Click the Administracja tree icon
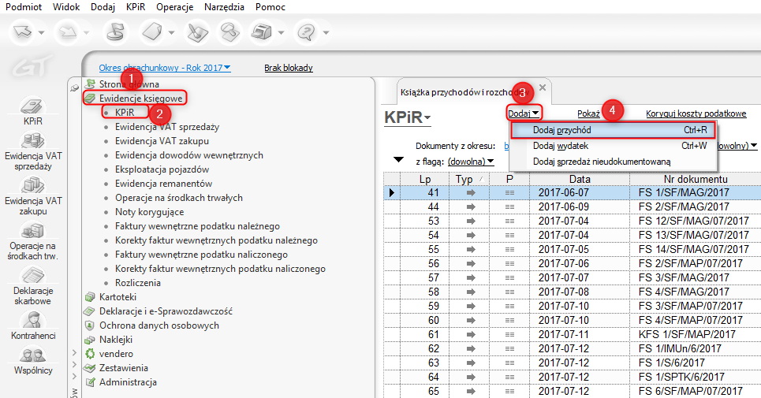The image size is (761, 398). tap(89, 382)
